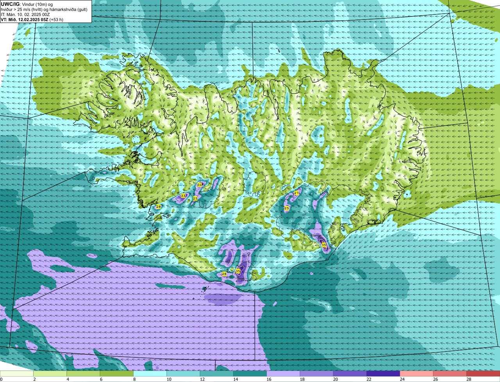Click the 25 gust marker beside the 33 marker
This screenshot has width=500, height=382.
coord(195,198)
